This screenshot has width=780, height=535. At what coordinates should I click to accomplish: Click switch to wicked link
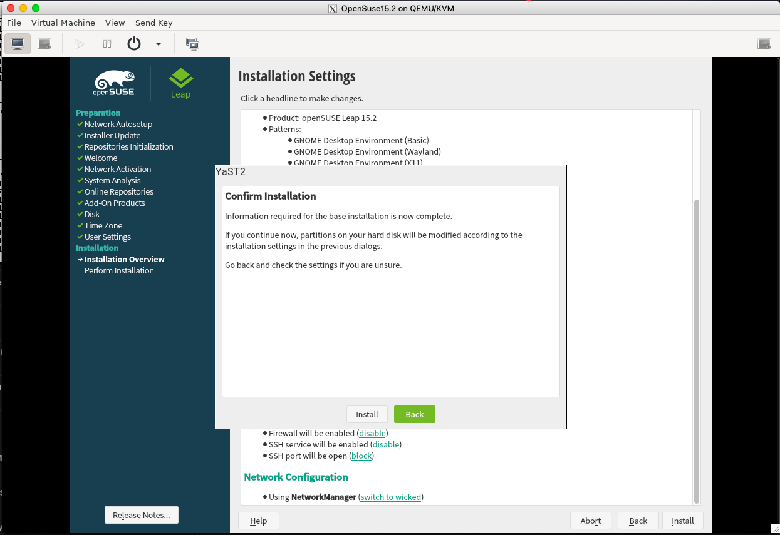pyautogui.click(x=391, y=497)
